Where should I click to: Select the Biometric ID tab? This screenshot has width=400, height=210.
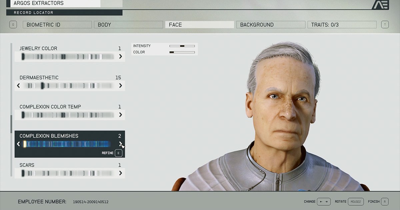[57, 24]
